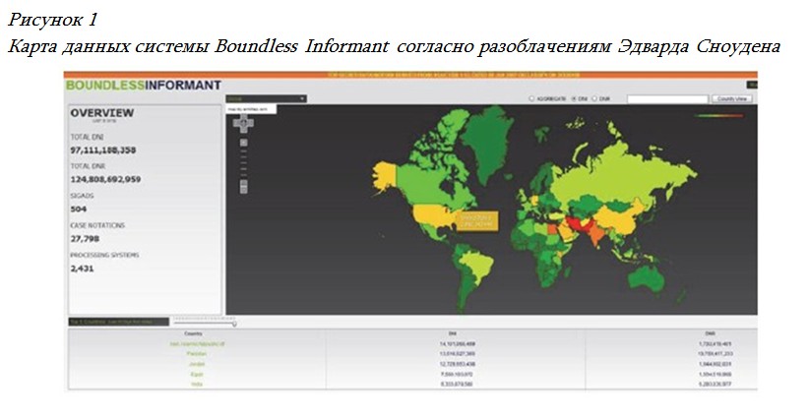Image resolution: width=809 pixels, height=420 pixels.
Task: Select the DNI radio button
Action: click(x=573, y=98)
